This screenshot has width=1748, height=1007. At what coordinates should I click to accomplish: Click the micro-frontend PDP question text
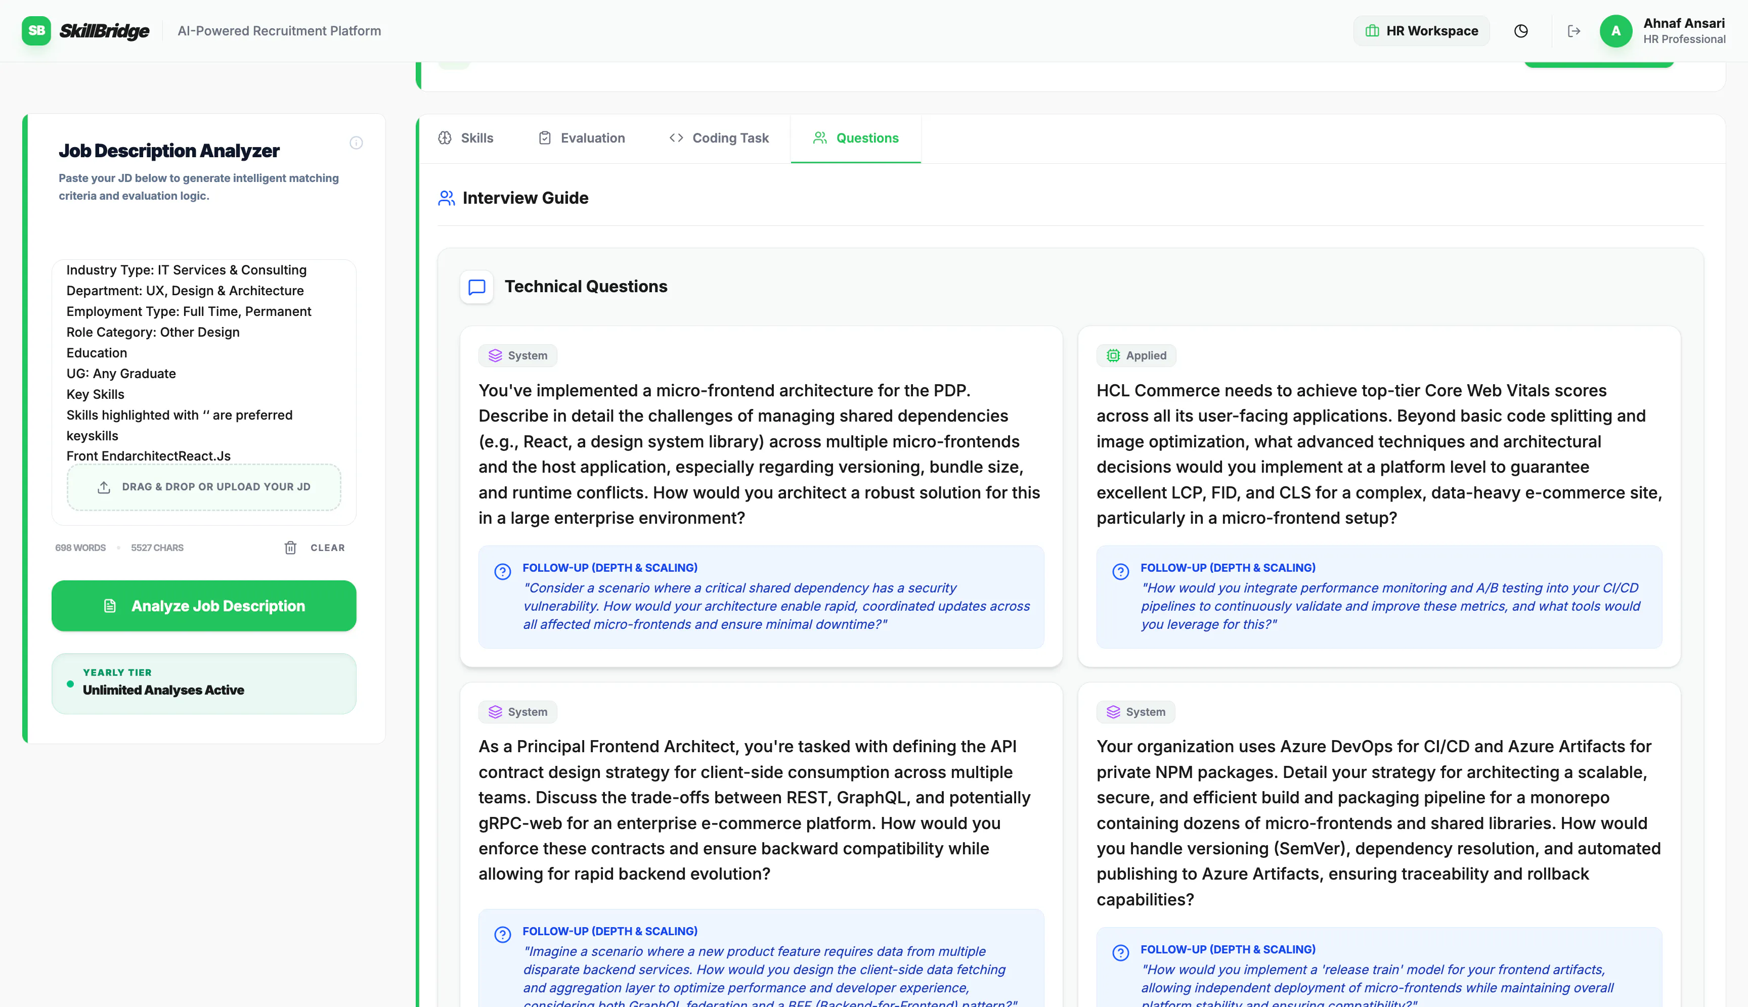[760, 454]
